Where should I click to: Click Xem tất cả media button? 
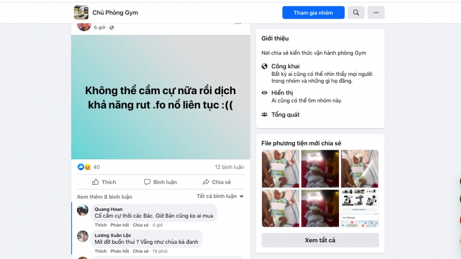pyautogui.click(x=320, y=240)
